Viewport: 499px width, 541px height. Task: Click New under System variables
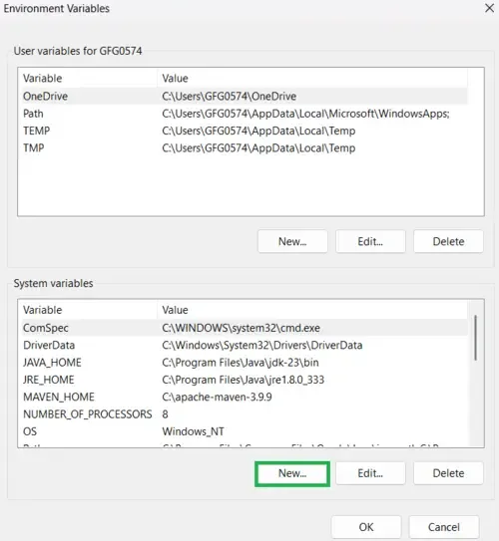tap(292, 473)
